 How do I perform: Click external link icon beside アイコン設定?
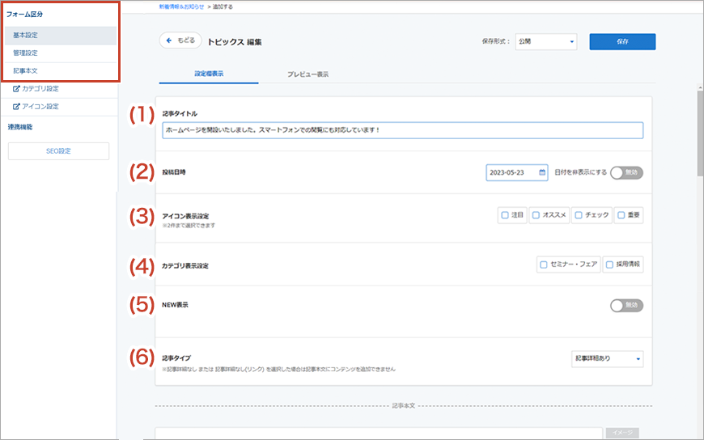(x=17, y=107)
